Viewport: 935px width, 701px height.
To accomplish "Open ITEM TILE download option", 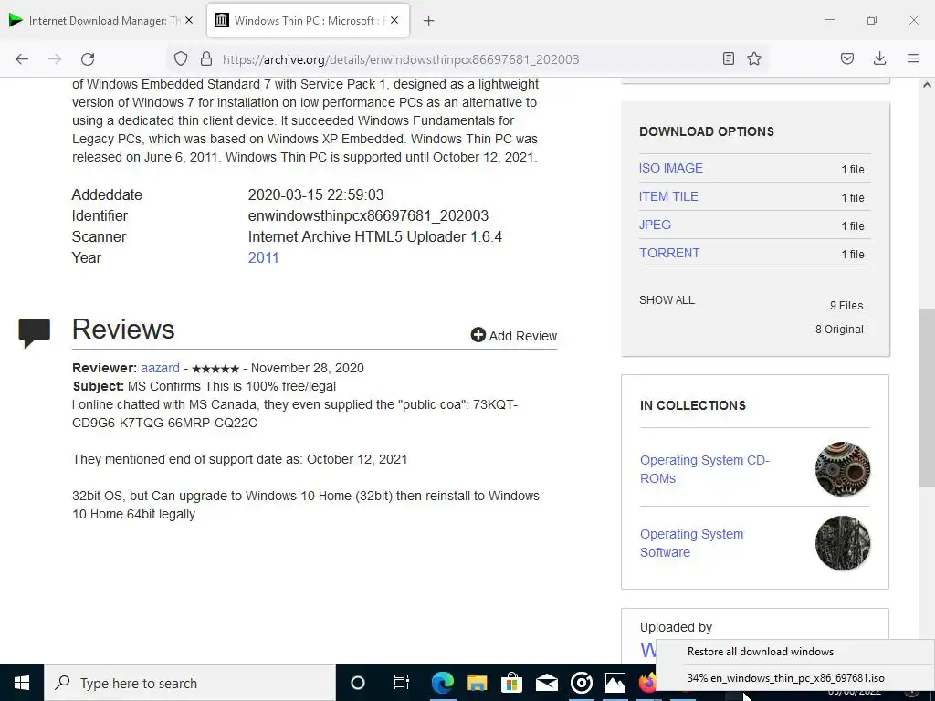I will pyautogui.click(x=668, y=196).
